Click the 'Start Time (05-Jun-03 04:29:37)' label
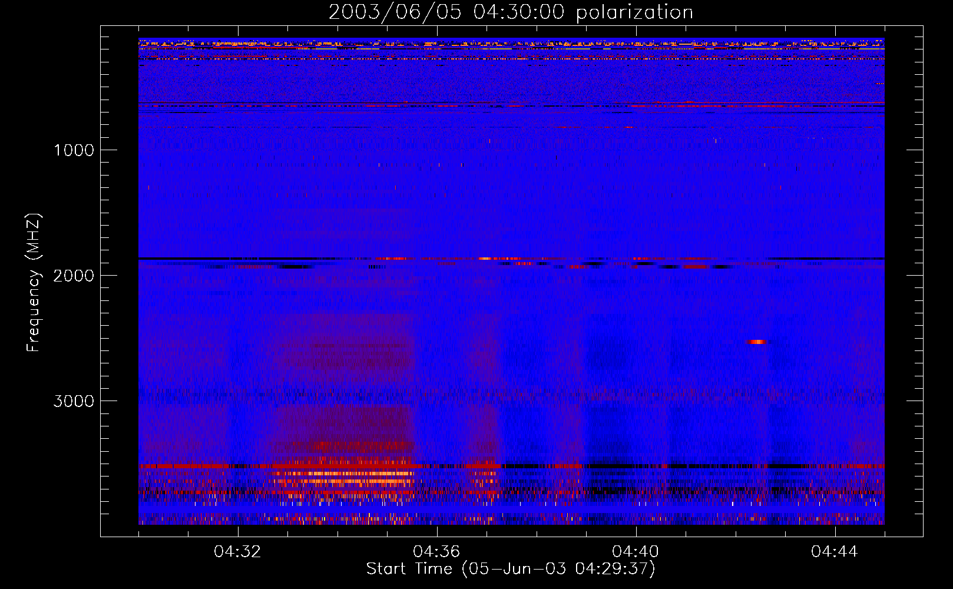953x589 pixels. point(511,568)
